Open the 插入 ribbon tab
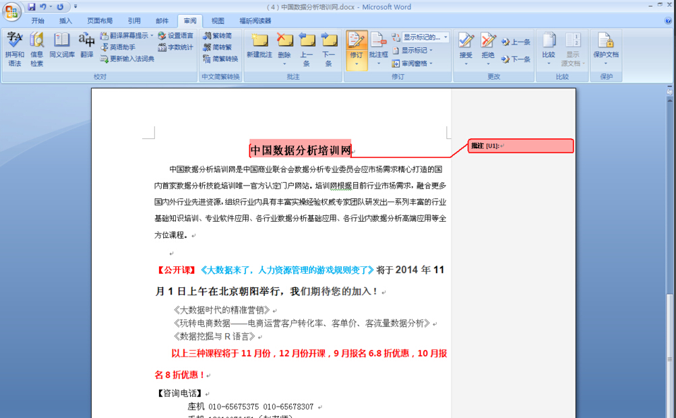Image resolution: width=676 pixels, height=418 pixels. (x=65, y=20)
